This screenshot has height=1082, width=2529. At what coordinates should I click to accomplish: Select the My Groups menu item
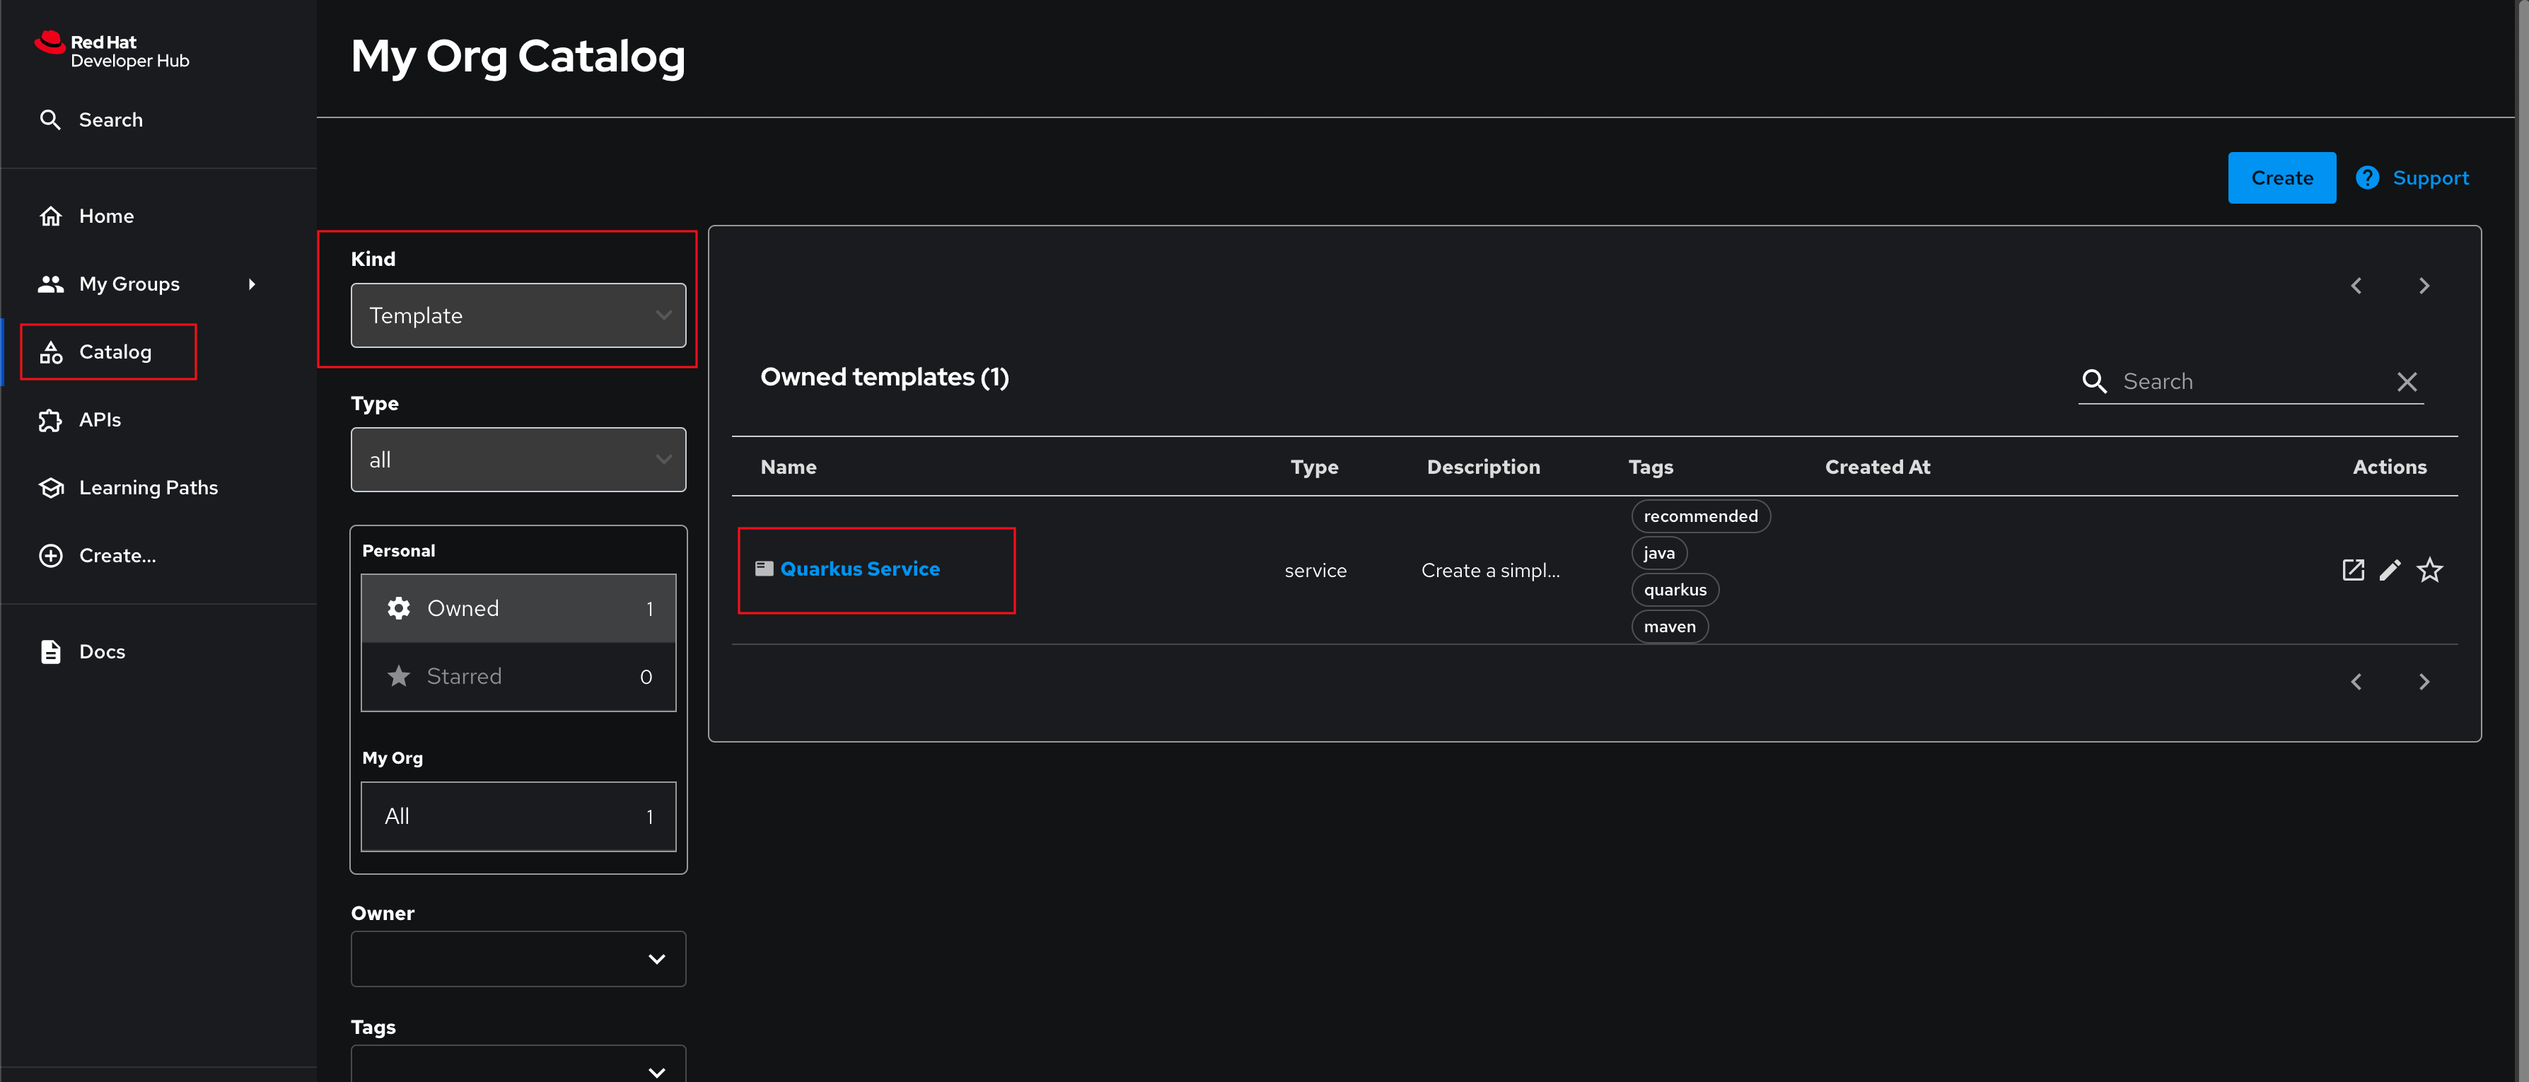pyautogui.click(x=127, y=284)
